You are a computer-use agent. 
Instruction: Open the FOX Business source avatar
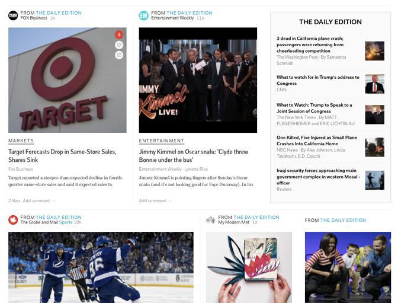coord(13,15)
